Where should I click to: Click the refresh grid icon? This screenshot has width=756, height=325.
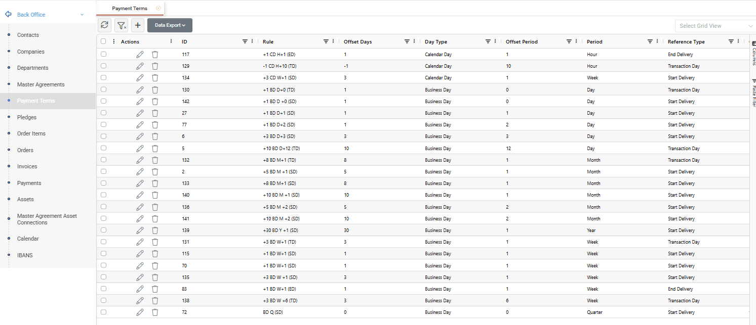[104, 25]
